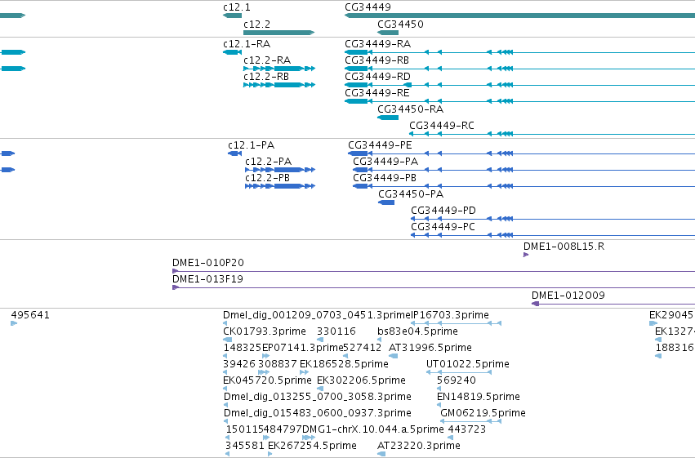Click the CG34449-RC transcript label
Image resolution: width=695 pixels, height=458 pixels.
click(442, 126)
